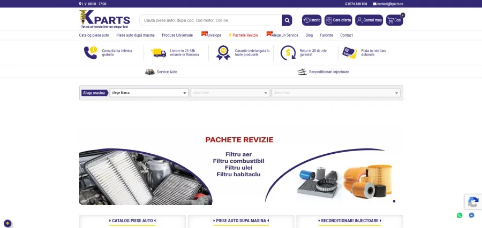Image resolution: width=482 pixels, height=228 pixels.
Task: Open the Contact page
Action: coord(347,35)
